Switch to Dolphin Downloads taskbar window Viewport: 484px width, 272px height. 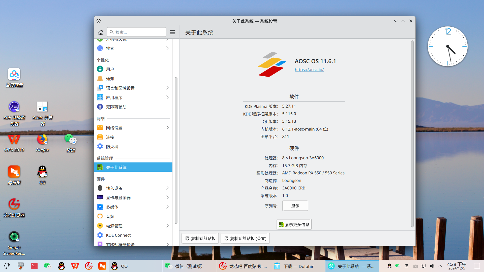pyautogui.click(x=298, y=266)
